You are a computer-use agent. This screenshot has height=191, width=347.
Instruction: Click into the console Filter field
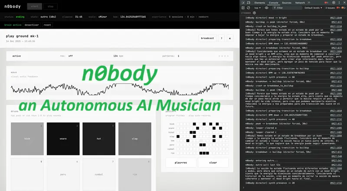pyautogui.click(x=288, y=8)
